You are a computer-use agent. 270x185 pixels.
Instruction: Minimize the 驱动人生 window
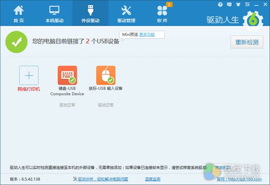pyautogui.click(x=256, y=5)
